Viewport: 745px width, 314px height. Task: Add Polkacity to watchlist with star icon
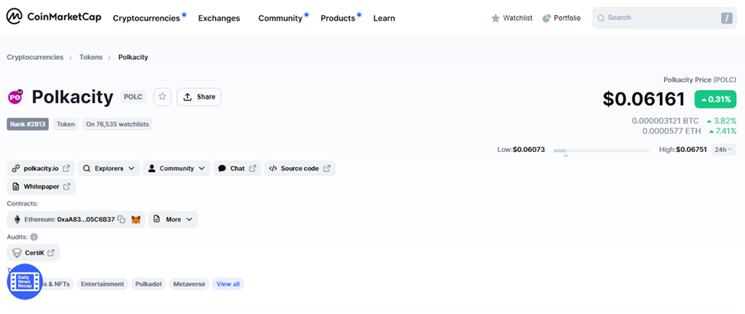[162, 97]
